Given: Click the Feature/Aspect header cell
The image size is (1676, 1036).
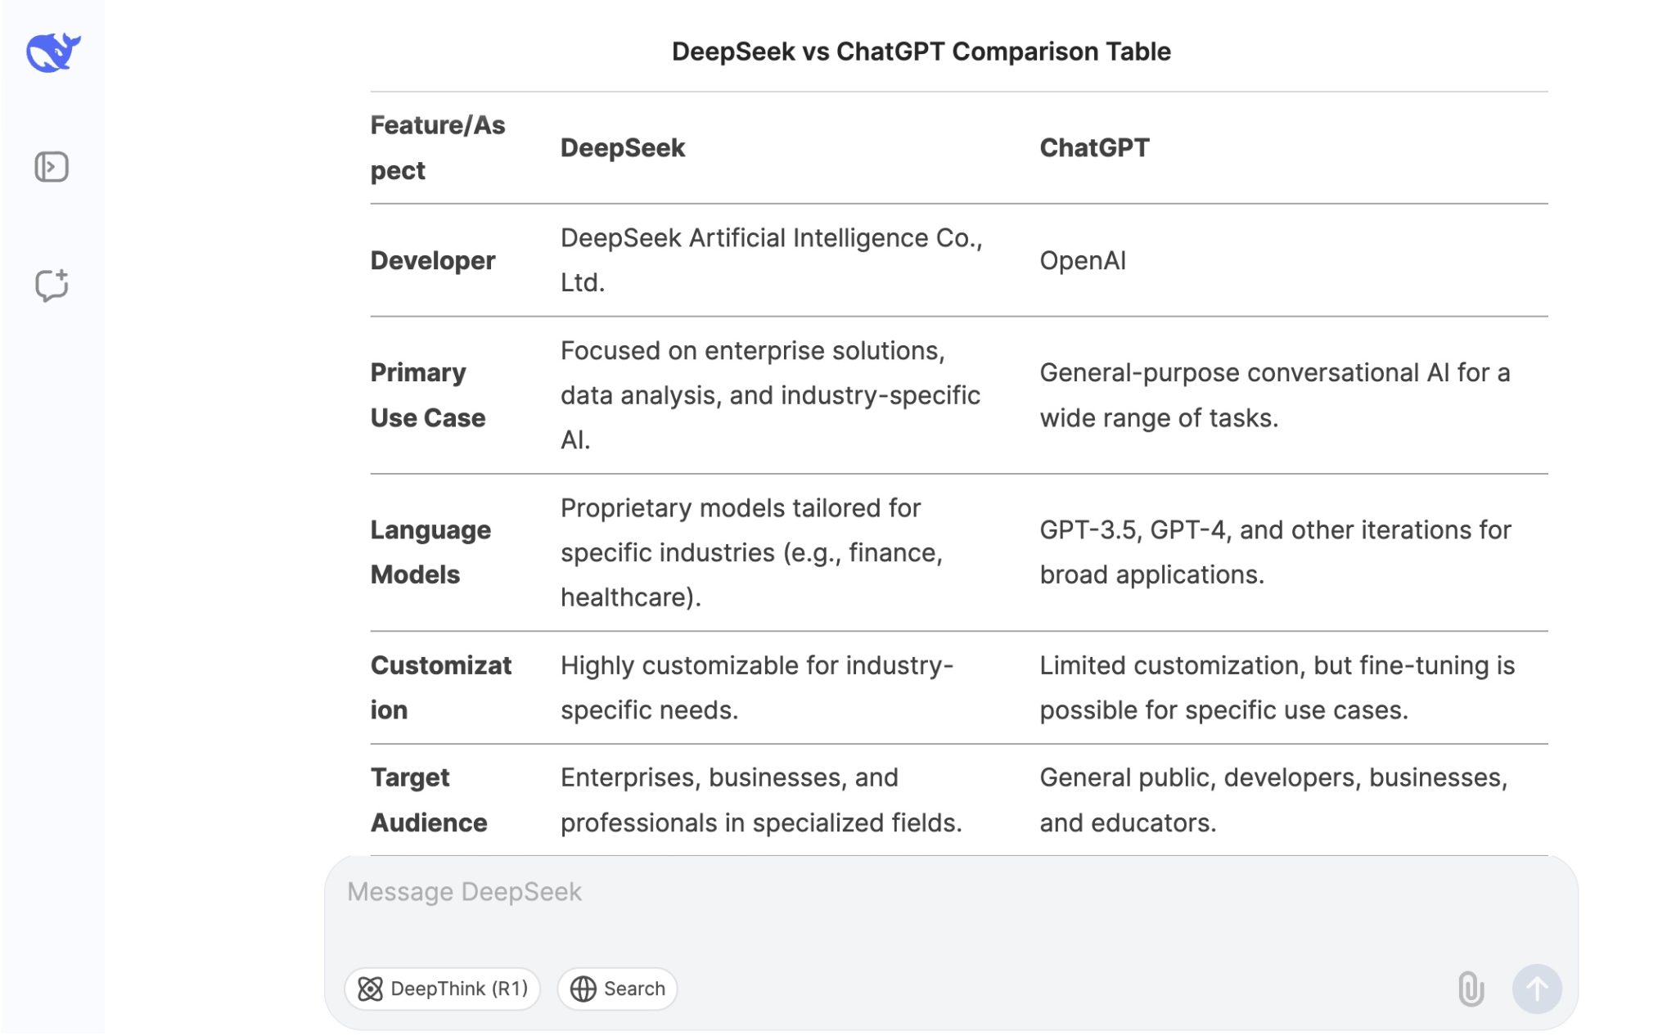Looking at the screenshot, I should point(439,147).
